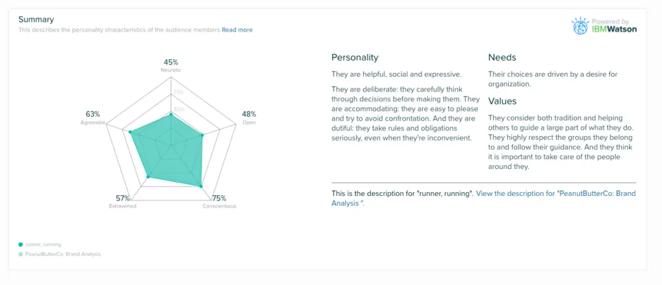Click the Needs section heading
Image resolution: width=662 pixels, height=285 pixels.
(x=502, y=57)
